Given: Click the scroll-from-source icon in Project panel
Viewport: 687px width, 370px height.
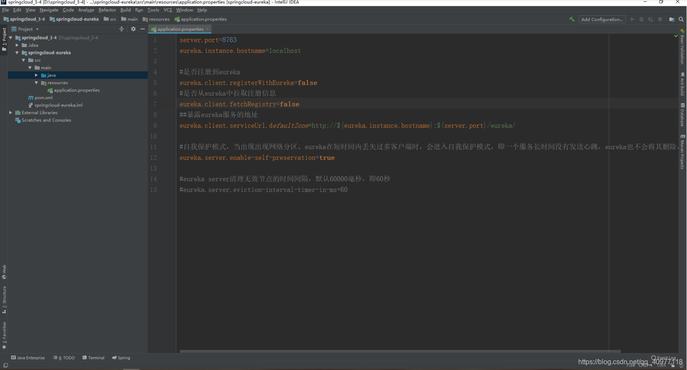Looking at the screenshot, I should click(x=122, y=29).
